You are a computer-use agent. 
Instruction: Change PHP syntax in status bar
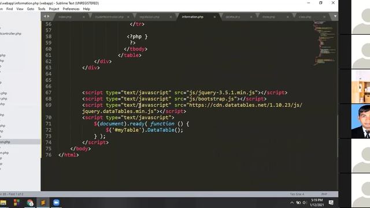[324, 194]
